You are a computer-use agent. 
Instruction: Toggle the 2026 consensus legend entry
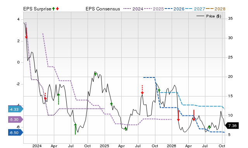174,9
